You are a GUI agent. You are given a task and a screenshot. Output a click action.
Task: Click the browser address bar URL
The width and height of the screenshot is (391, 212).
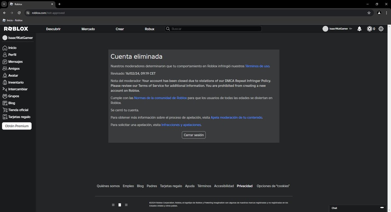pyautogui.click(x=48, y=13)
